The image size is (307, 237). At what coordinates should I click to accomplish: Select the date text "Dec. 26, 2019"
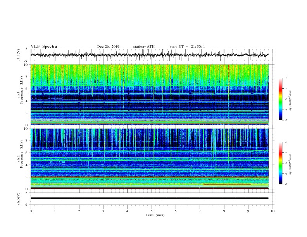click(x=108, y=46)
